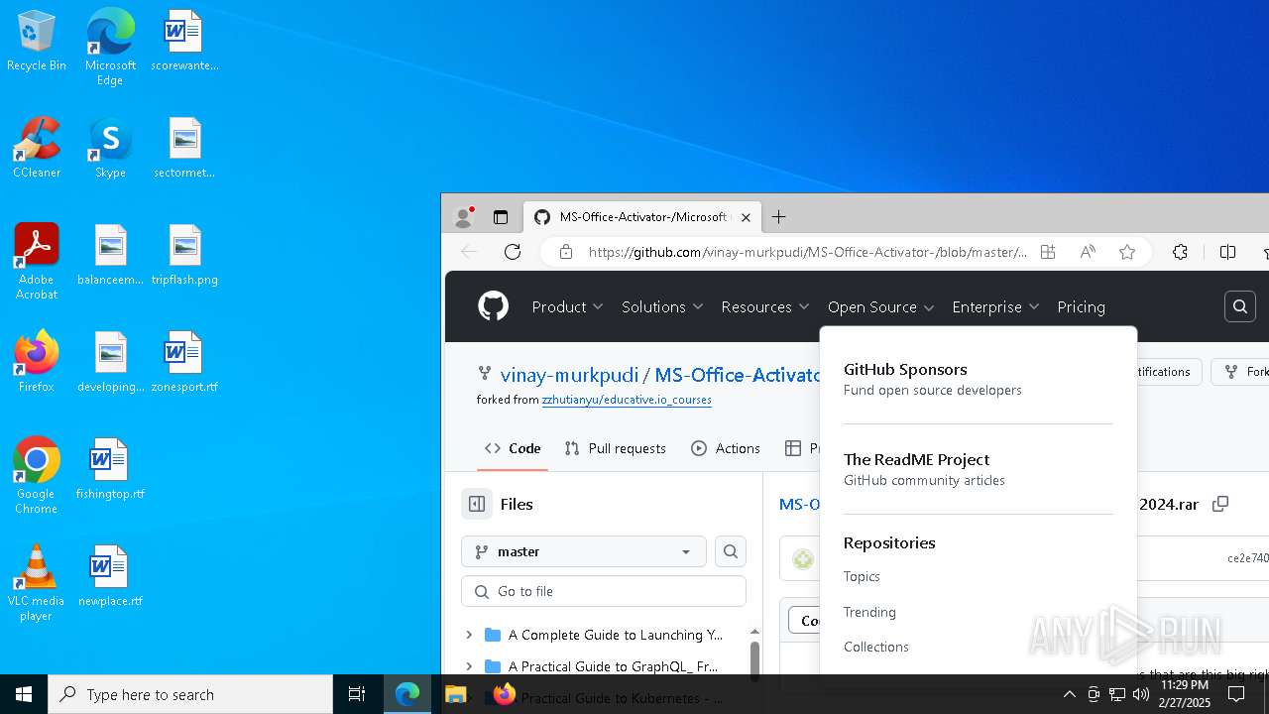The width and height of the screenshot is (1269, 714).
Task: Open Adobe Acrobat desktop shortcut
Action: tap(37, 263)
